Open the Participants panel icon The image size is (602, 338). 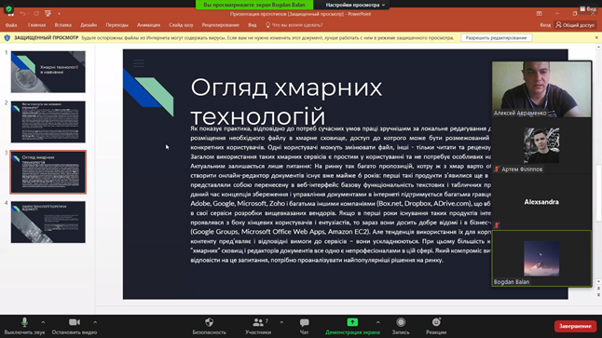point(258,322)
